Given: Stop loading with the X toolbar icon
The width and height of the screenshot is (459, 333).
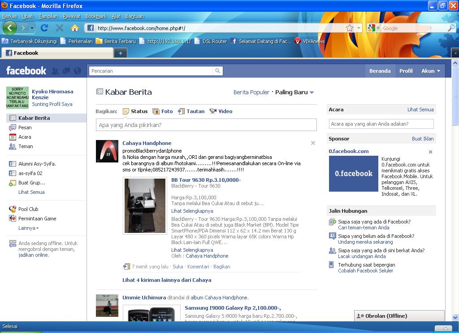Looking at the screenshot, I should tap(60, 28).
